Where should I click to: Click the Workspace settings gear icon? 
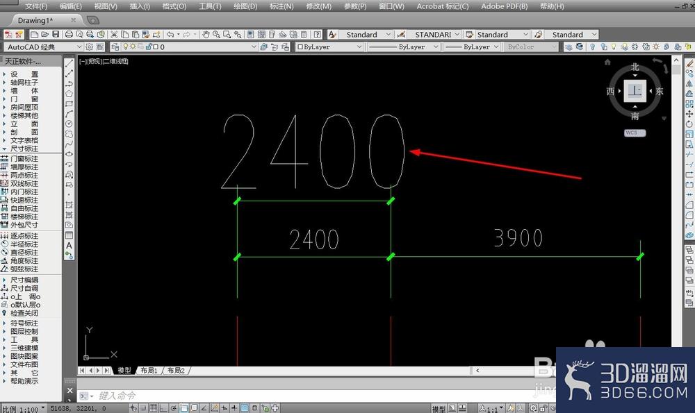[x=90, y=47]
